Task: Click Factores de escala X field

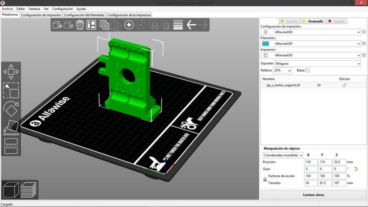Action: (x=310, y=176)
